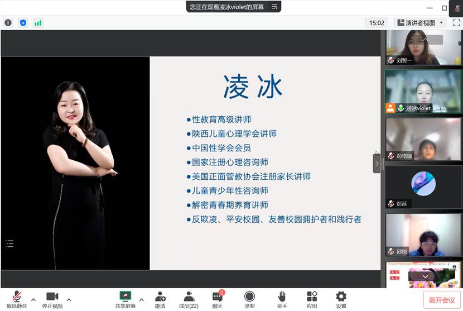Viewport: 463px width, 311px height.
Task: Expand video options arrow next to stop video
Action: point(69,299)
